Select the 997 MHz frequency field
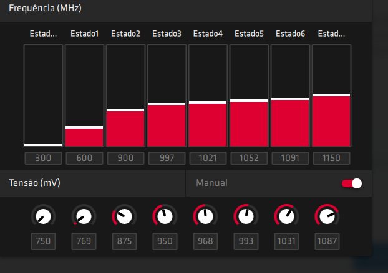This screenshot has width=388, height=273. click(167, 158)
